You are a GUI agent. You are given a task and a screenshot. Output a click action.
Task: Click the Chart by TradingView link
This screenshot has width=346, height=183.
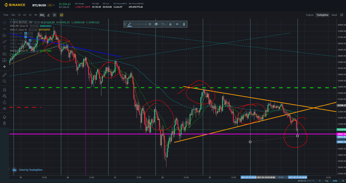pyautogui.click(x=31, y=170)
